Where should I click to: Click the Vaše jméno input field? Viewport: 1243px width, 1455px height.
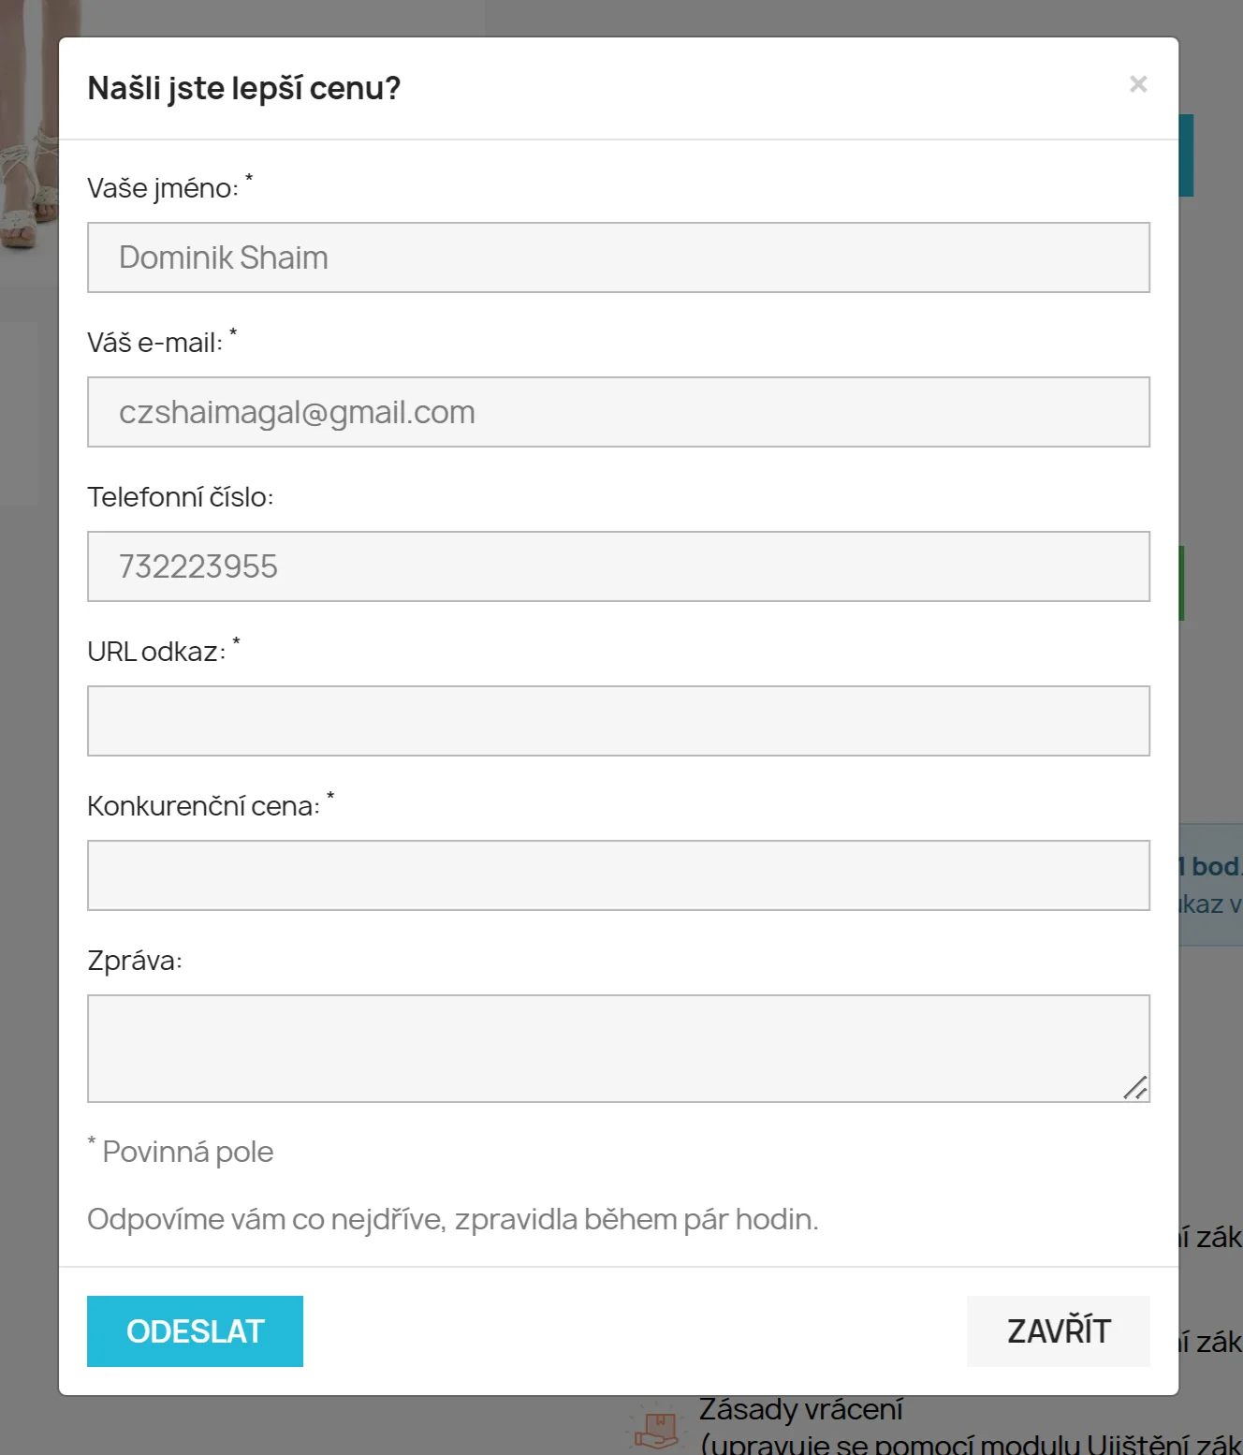tap(618, 257)
